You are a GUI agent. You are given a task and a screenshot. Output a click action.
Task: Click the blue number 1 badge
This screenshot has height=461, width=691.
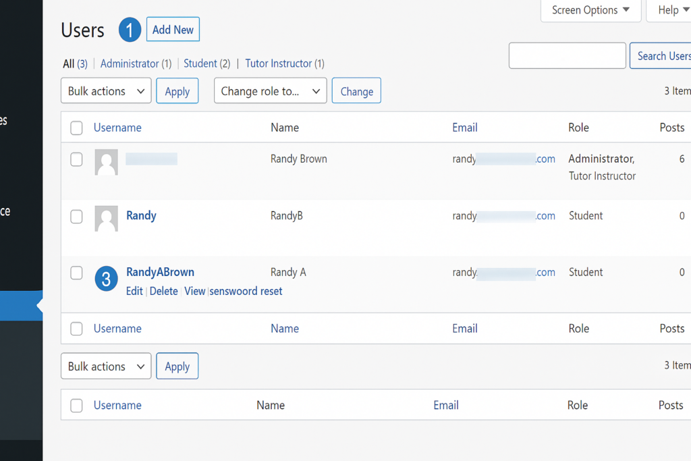[x=130, y=30]
